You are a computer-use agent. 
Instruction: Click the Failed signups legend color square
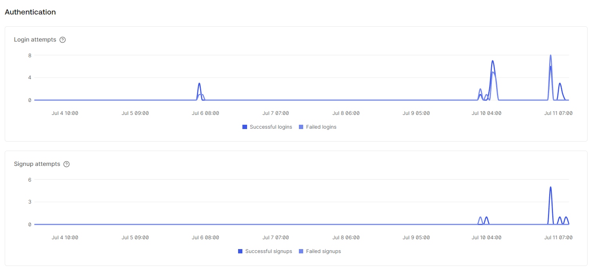pos(301,251)
